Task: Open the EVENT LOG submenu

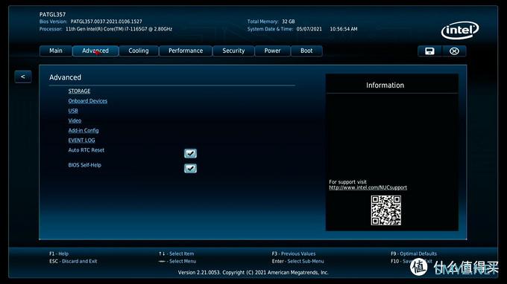Action: 81,141
